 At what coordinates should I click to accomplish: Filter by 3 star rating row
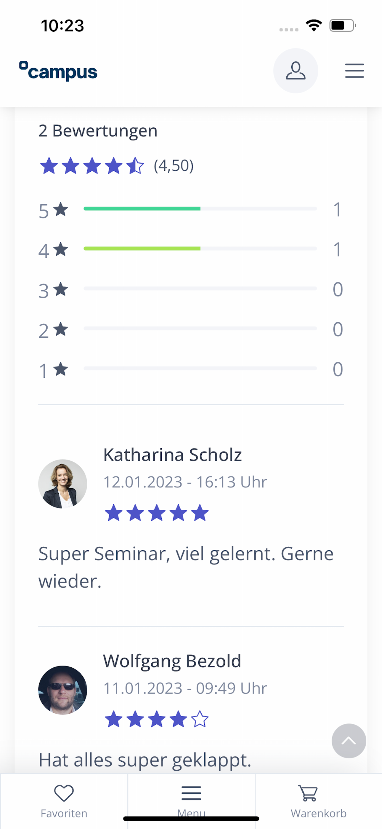pos(191,289)
